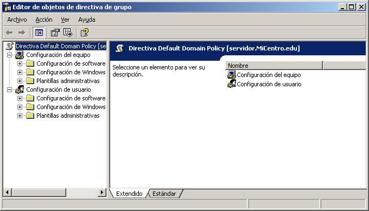Minimize the group policy editor window

coord(342,7)
